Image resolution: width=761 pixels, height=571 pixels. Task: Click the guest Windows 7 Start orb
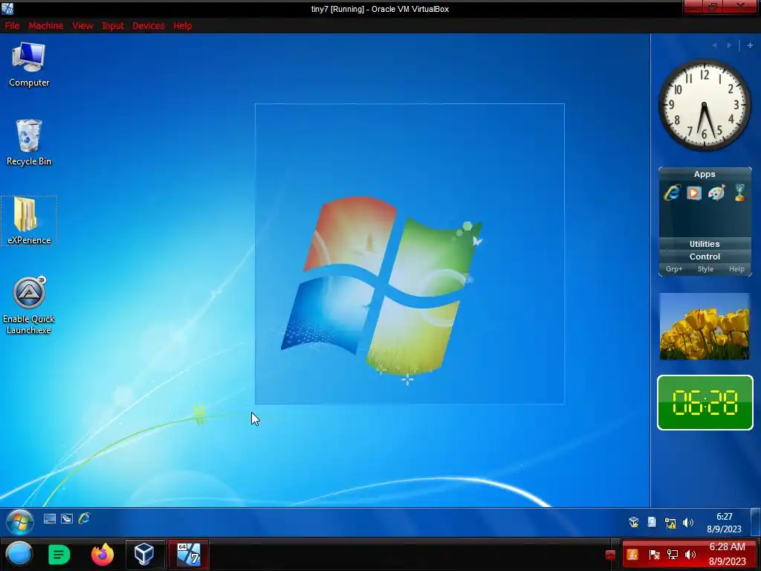point(20,522)
